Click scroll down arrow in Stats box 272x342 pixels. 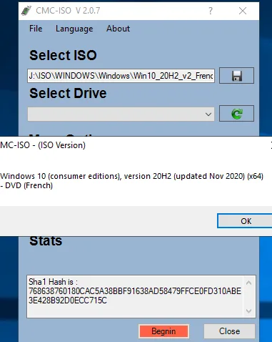point(248,311)
